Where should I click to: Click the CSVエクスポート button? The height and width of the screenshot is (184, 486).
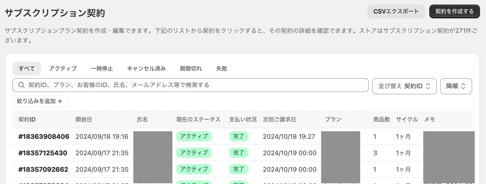(x=396, y=11)
